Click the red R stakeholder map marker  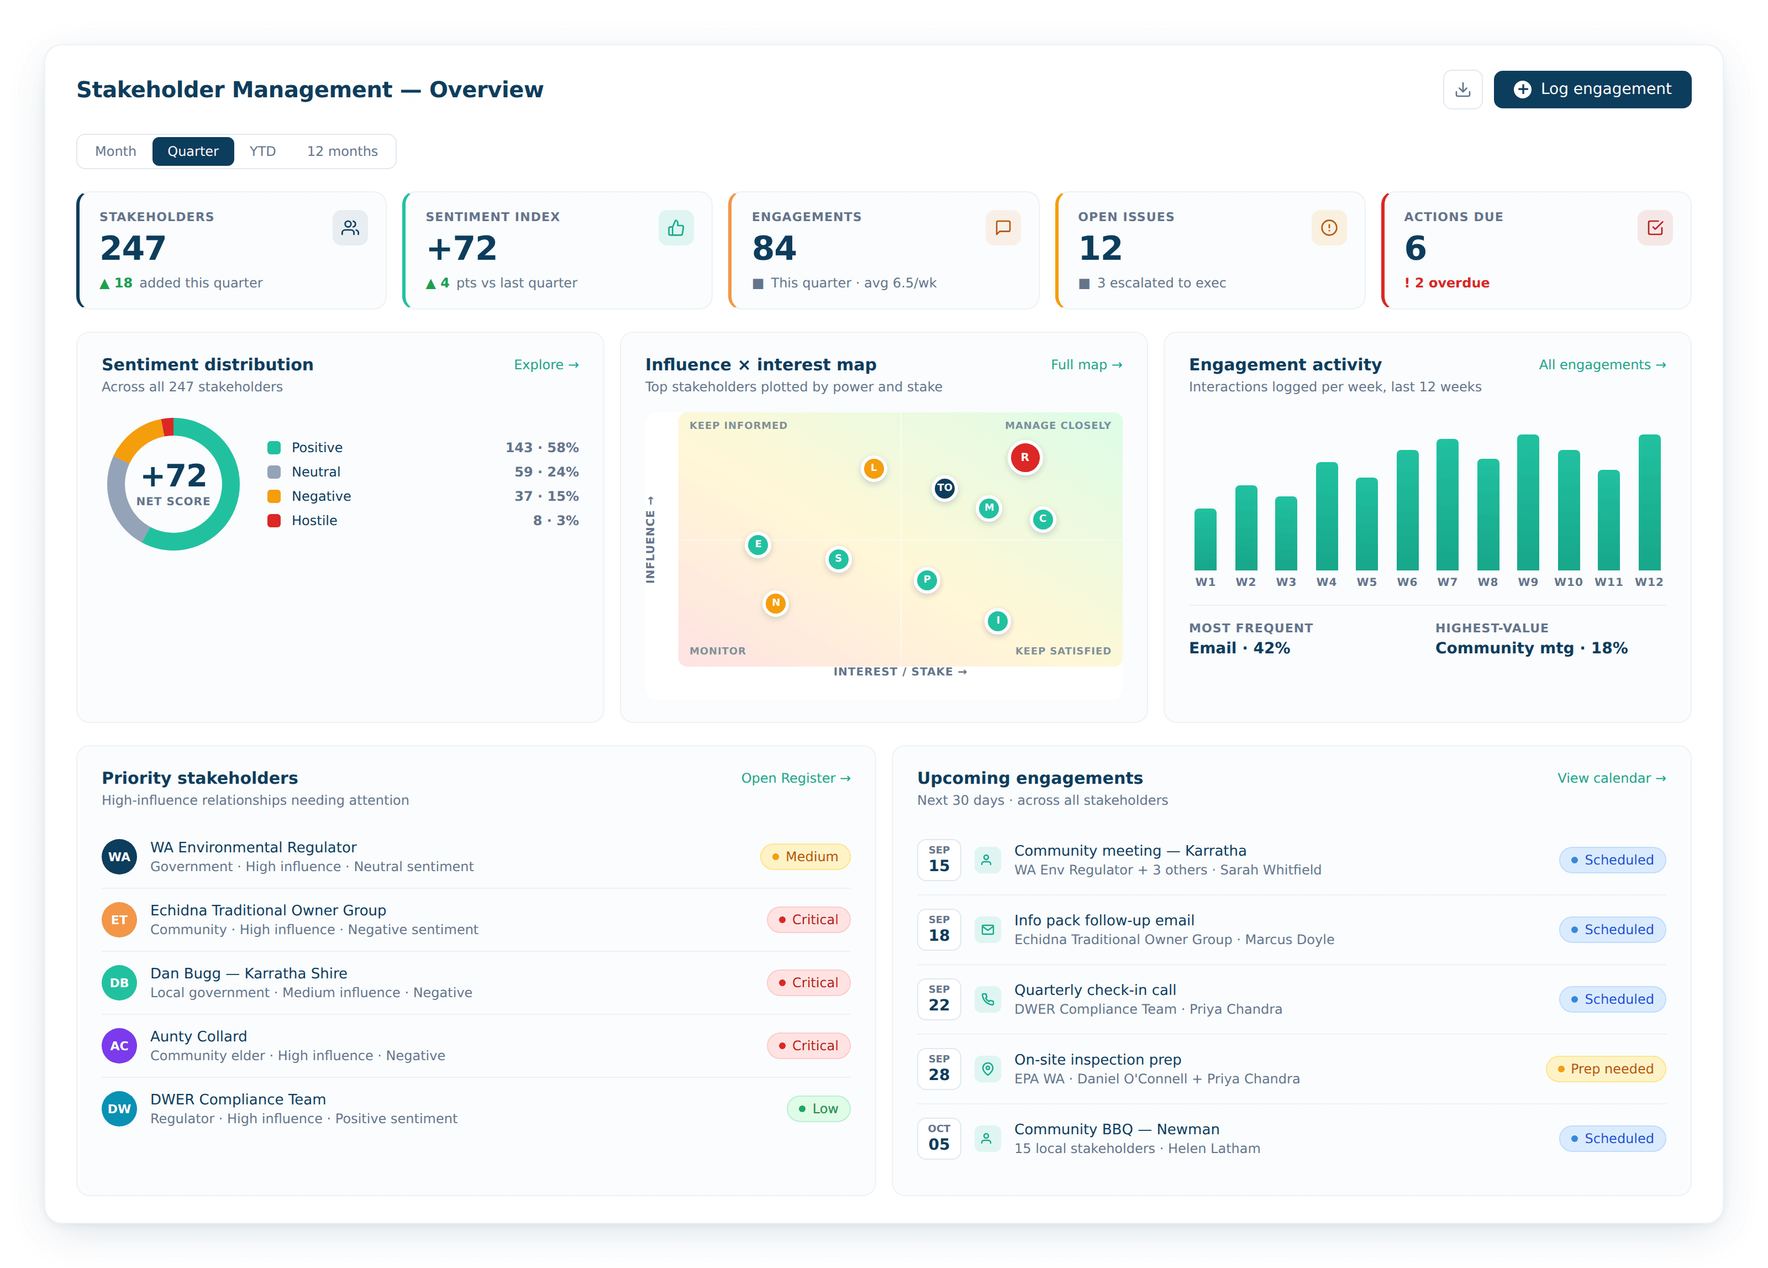pyautogui.click(x=1024, y=458)
